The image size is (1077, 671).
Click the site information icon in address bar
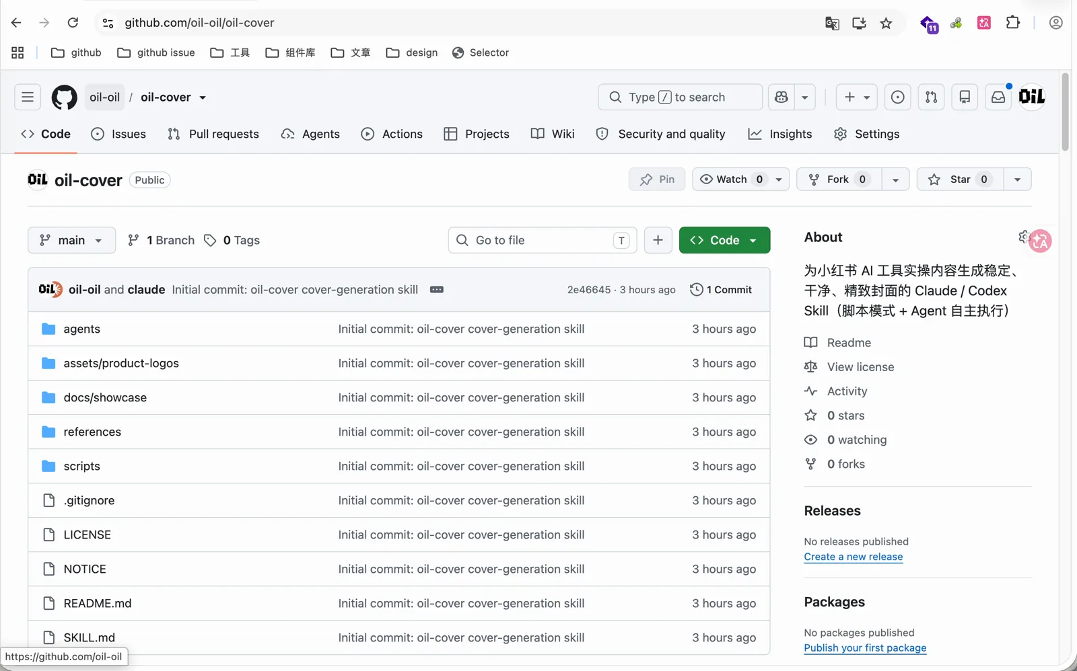pos(108,23)
